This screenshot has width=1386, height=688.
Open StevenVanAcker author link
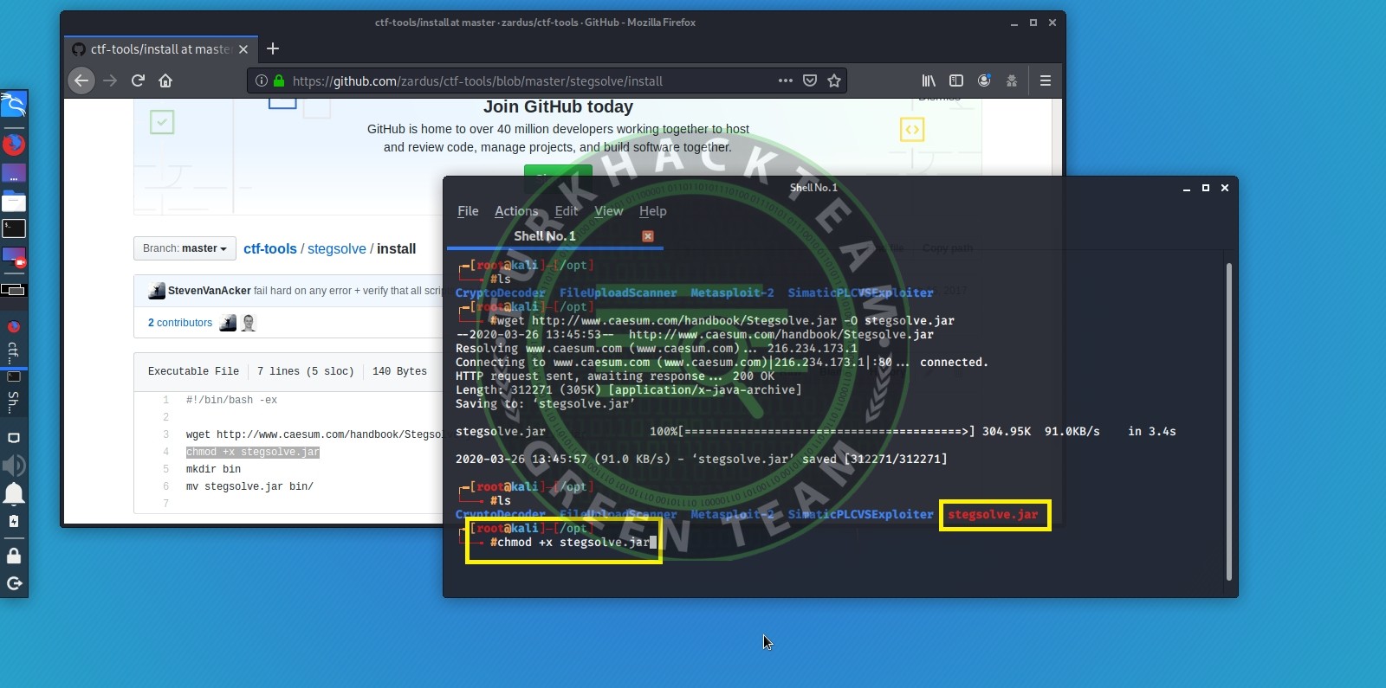click(x=210, y=291)
